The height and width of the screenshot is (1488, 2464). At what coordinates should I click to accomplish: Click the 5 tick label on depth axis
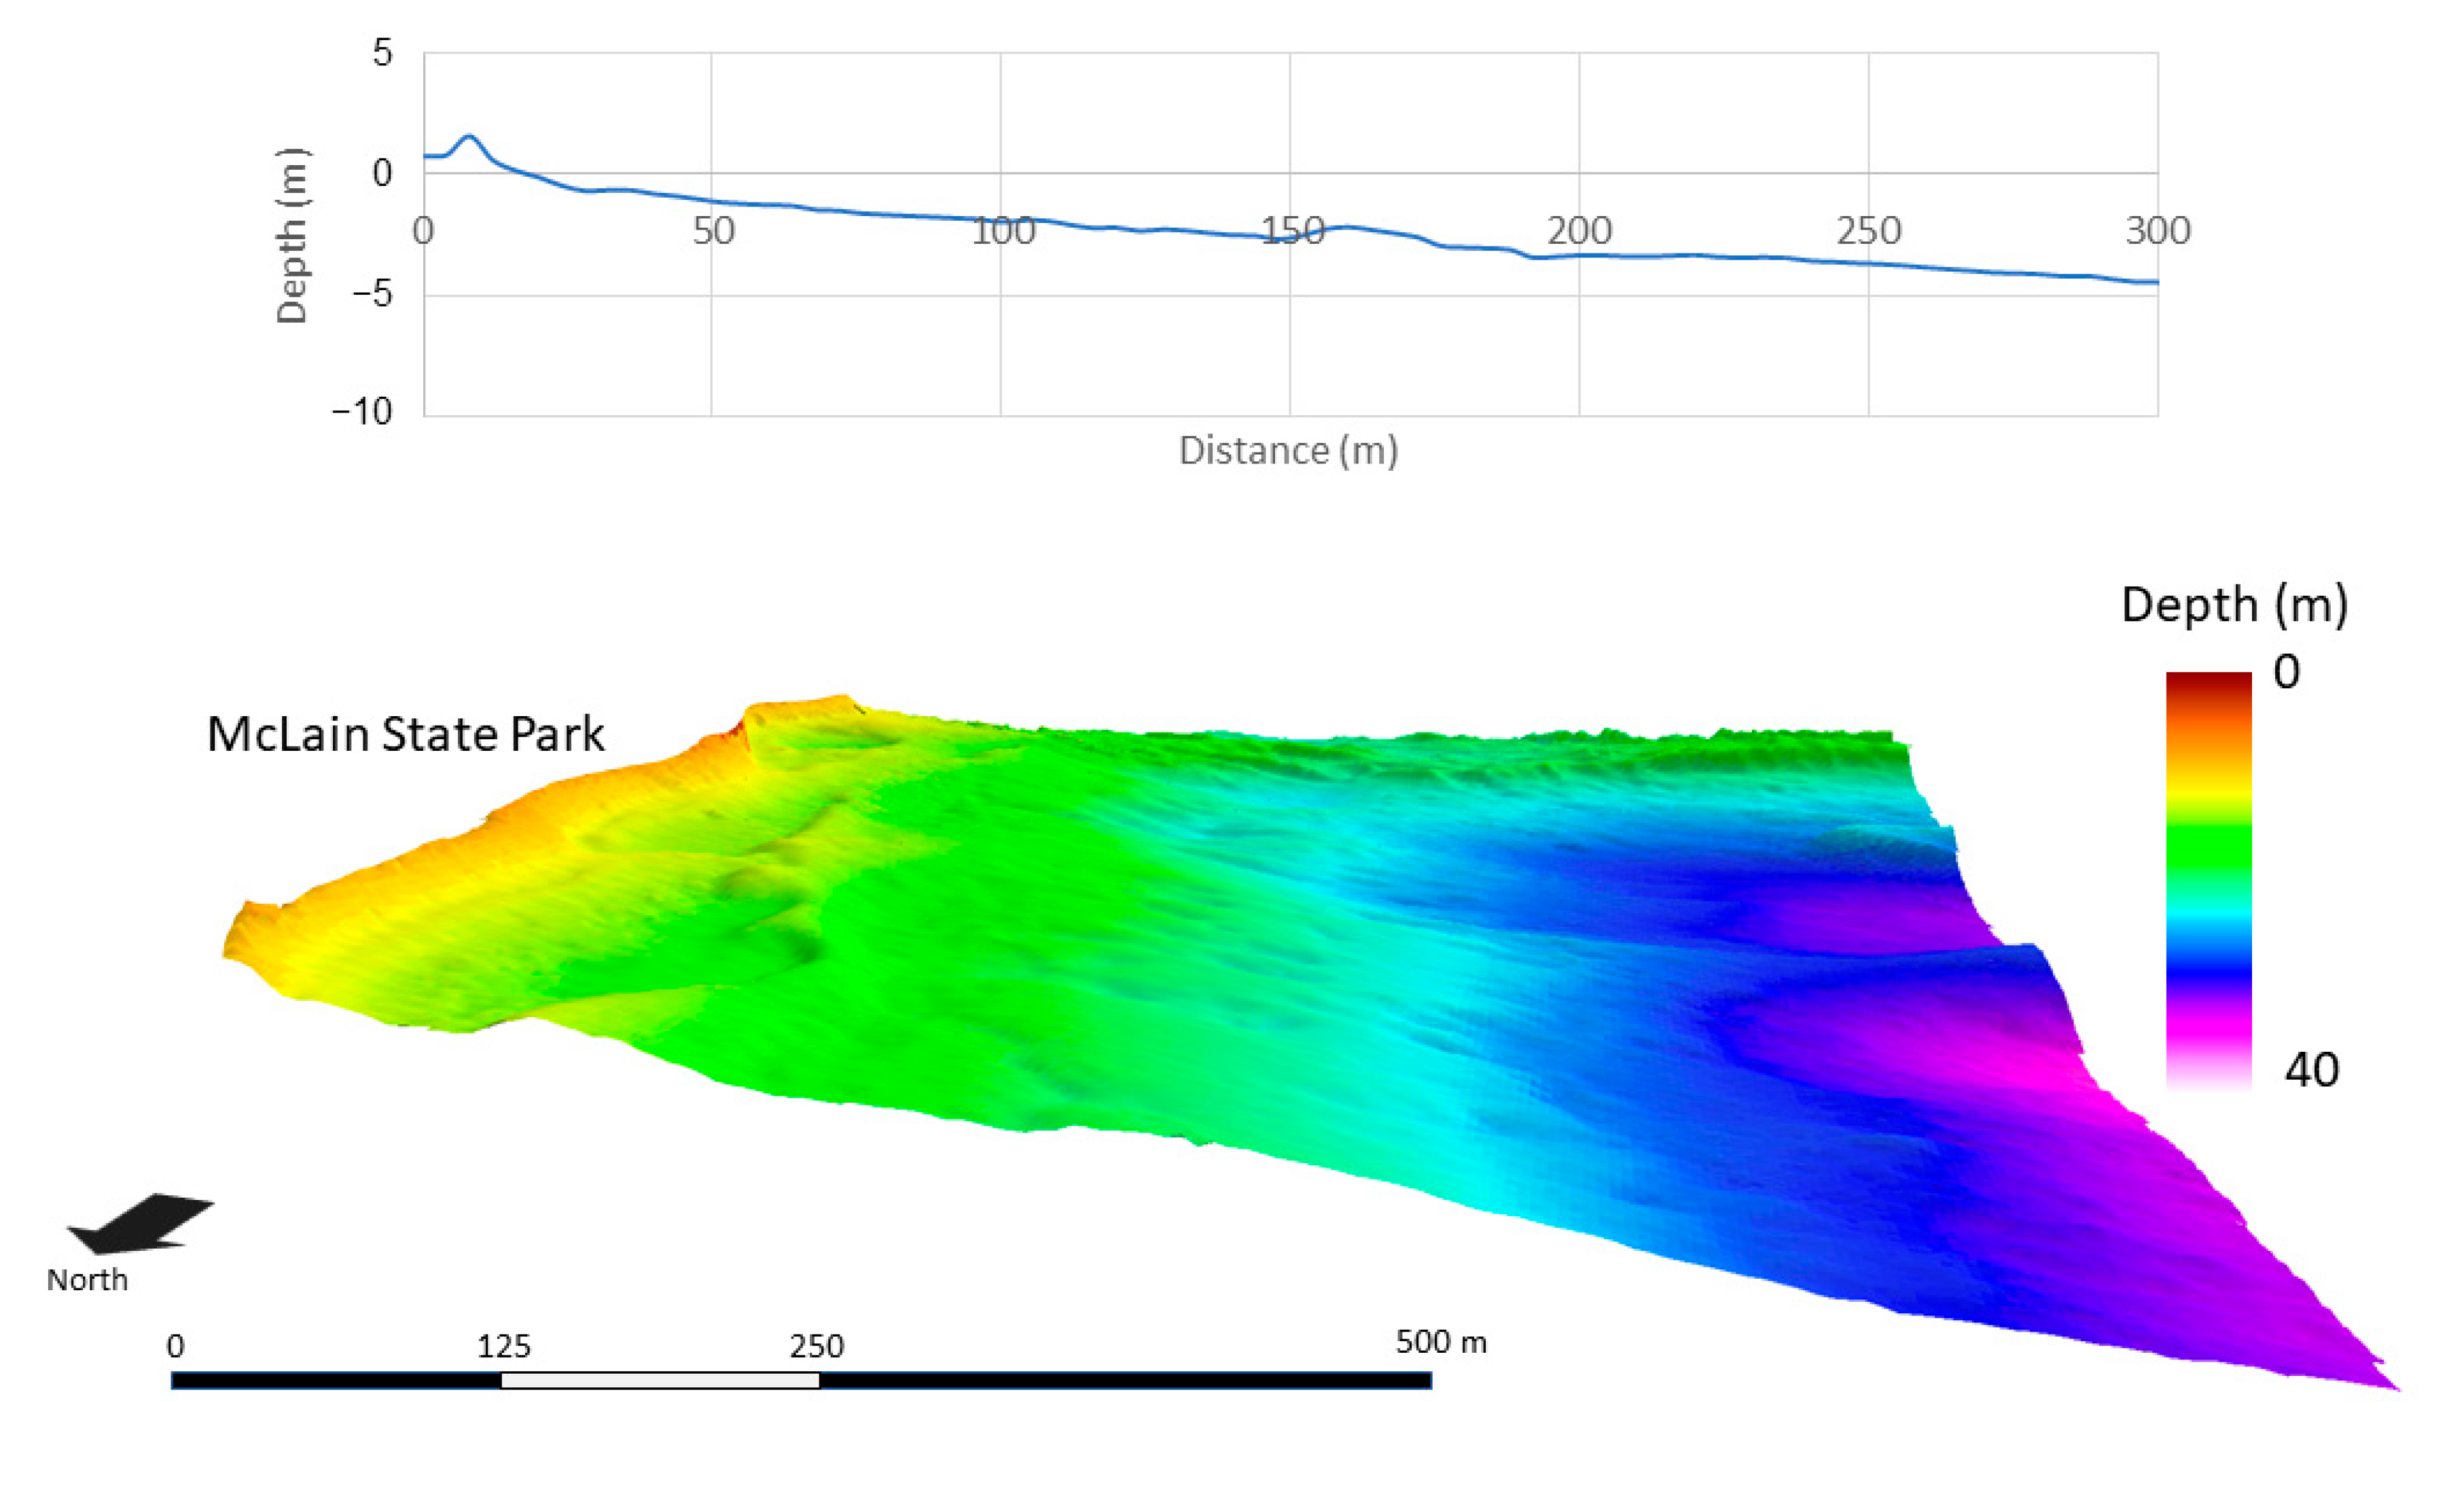point(382,54)
